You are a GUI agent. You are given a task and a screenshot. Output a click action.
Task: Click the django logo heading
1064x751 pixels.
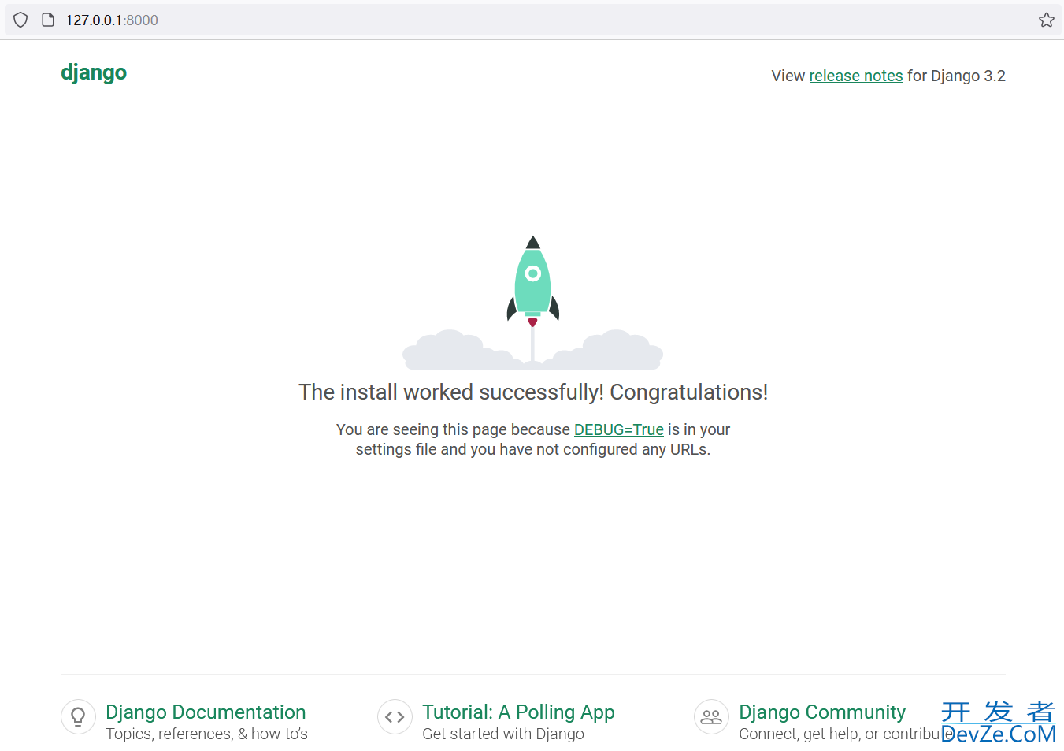94,73
